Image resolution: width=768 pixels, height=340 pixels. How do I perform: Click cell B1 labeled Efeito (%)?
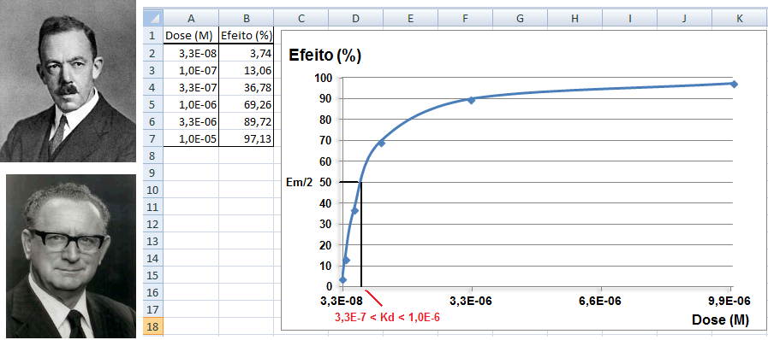247,36
